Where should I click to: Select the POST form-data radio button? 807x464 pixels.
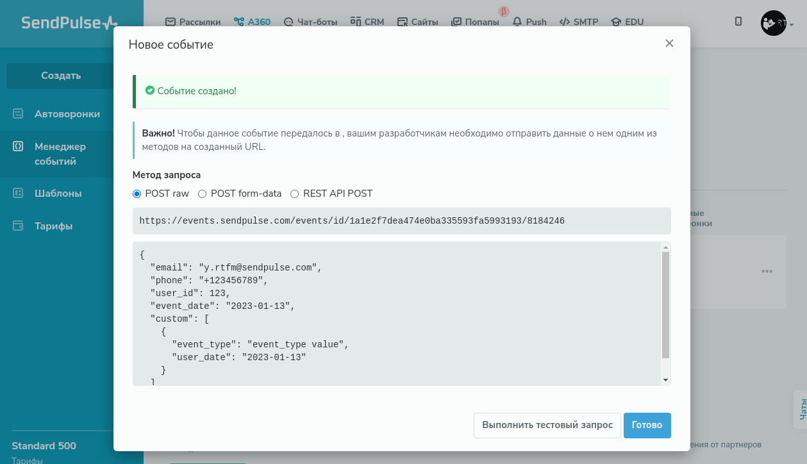203,194
